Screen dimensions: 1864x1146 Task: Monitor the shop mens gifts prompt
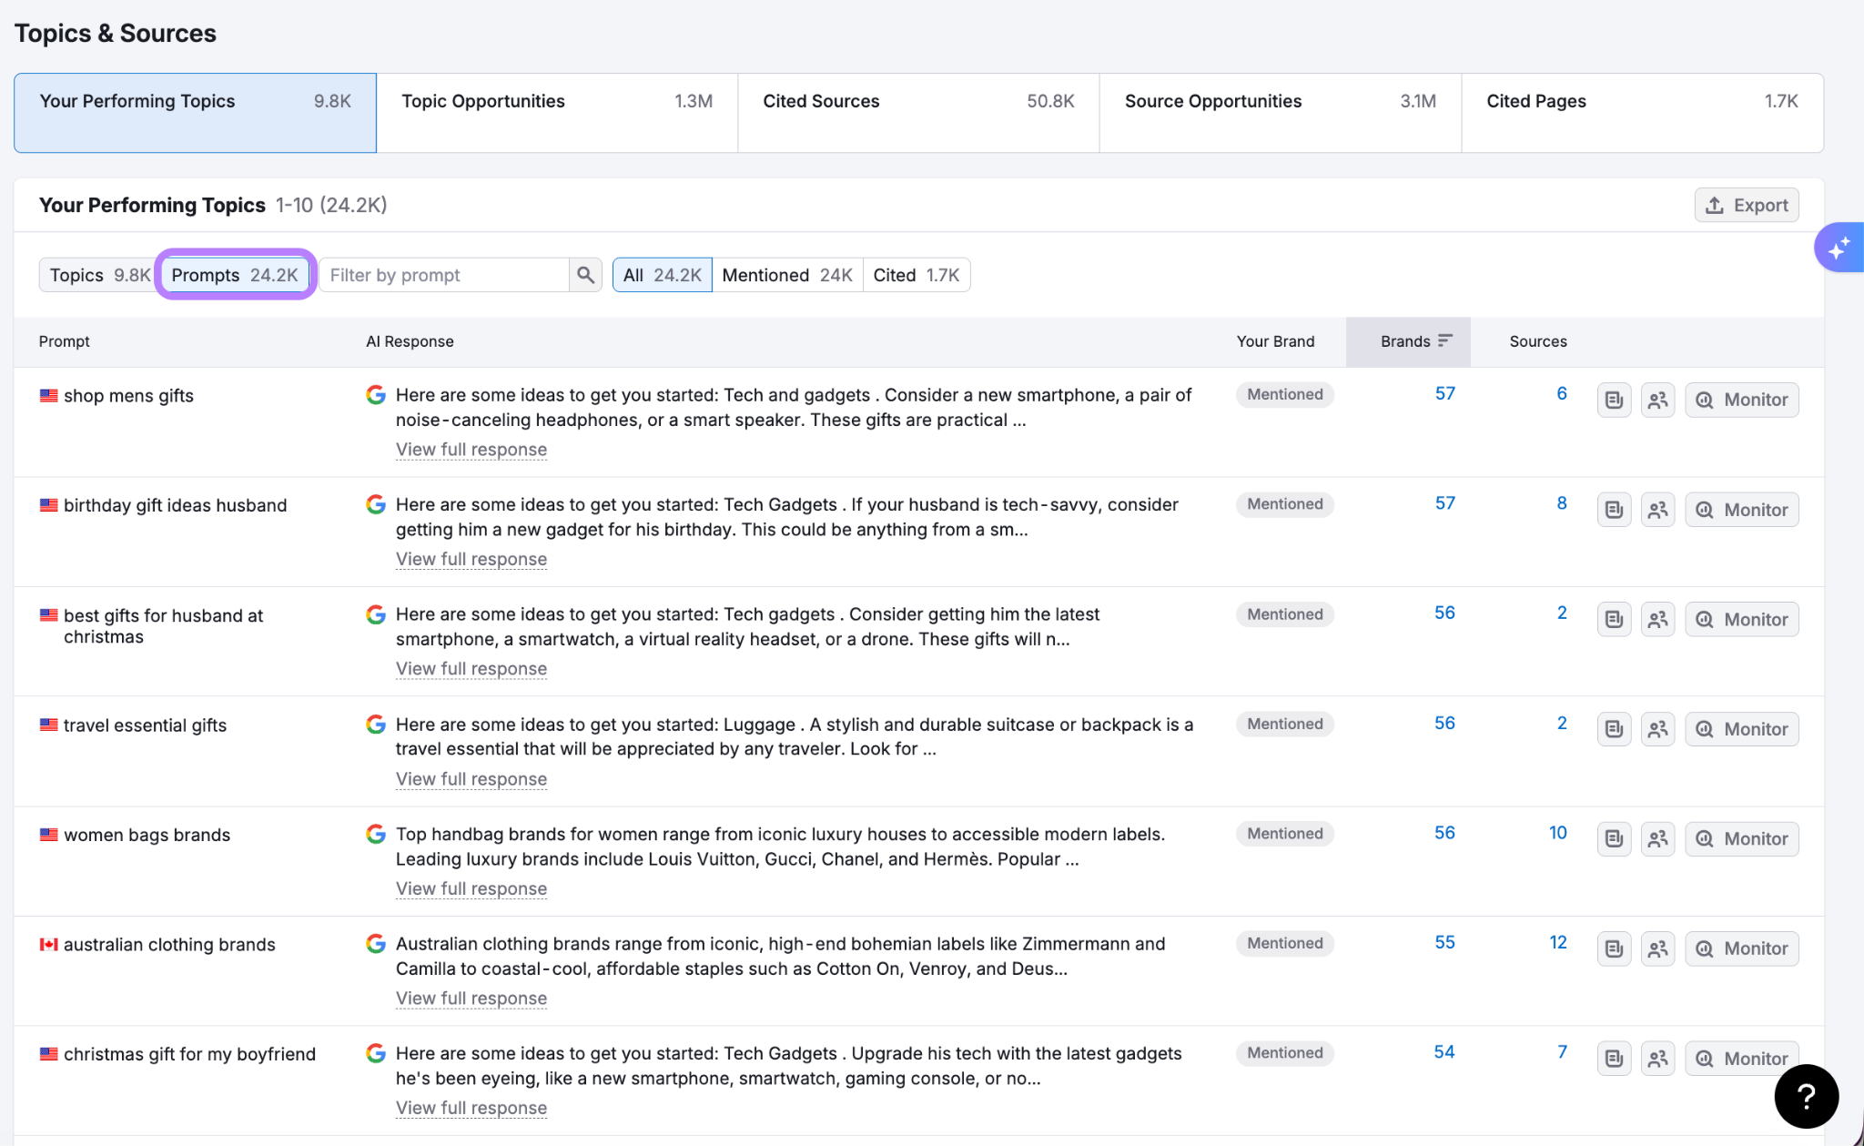[x=1742, y=400]
